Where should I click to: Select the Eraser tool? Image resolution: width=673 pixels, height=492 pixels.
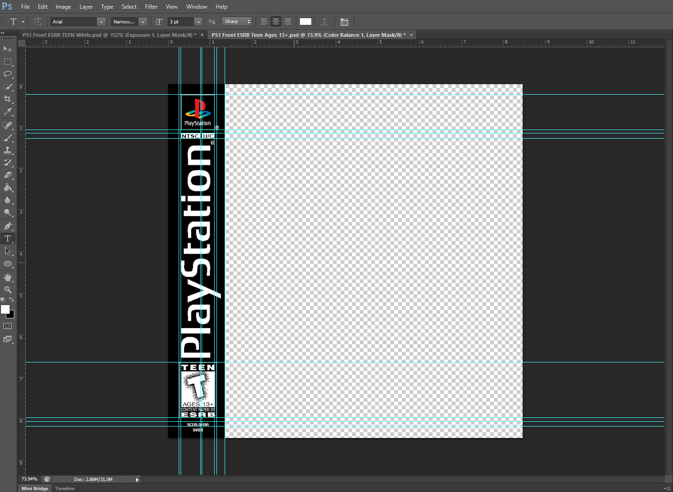pyautogui.click(x=8, y=175)
